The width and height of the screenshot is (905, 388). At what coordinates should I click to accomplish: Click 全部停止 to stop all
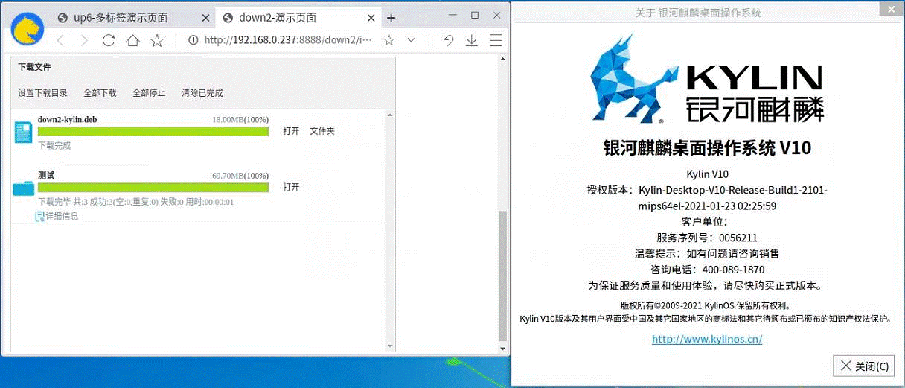149,93
